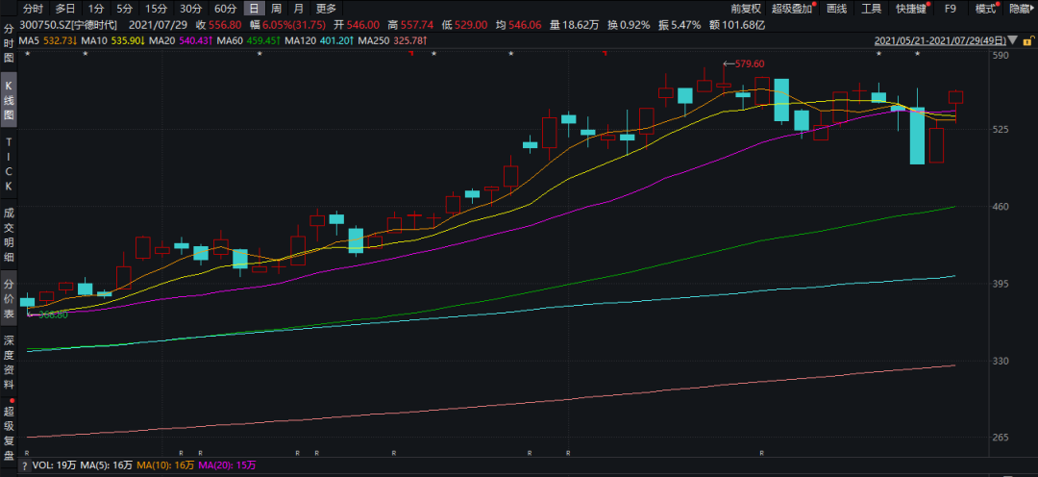Toggle 超级叠加 overlay option
1038x477 pixels.
(x=793, y=9)
